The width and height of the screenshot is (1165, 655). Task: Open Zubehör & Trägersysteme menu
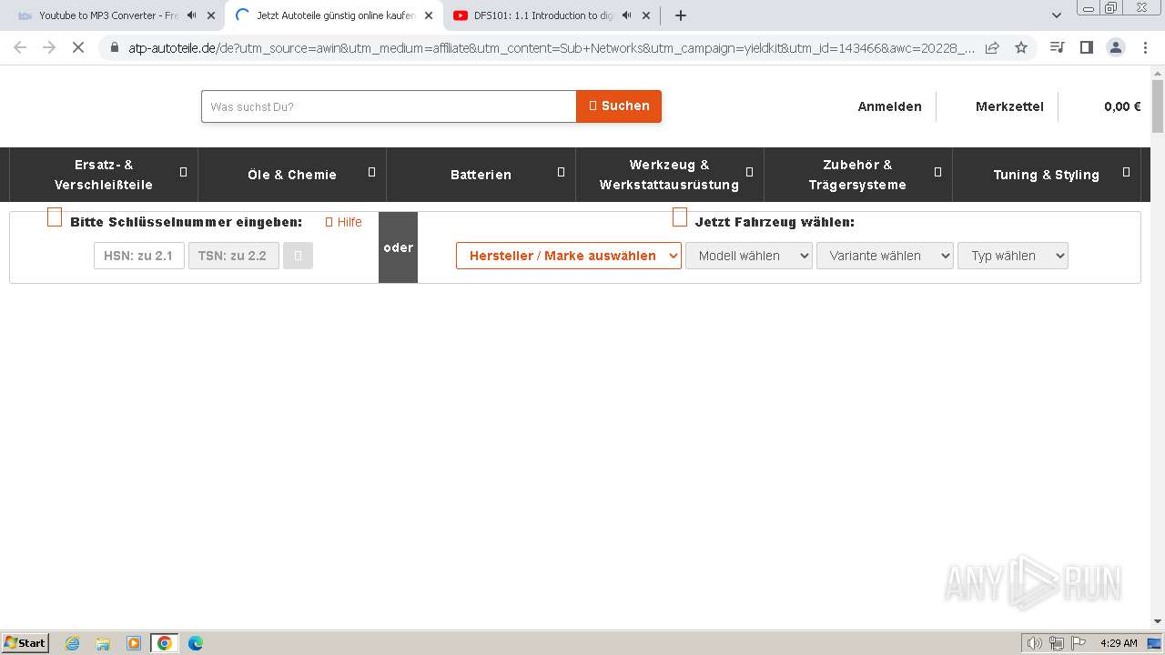click(x=857, y=175)
